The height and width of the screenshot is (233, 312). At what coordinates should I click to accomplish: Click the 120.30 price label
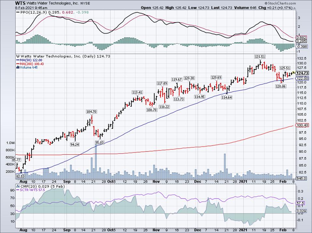189,78
